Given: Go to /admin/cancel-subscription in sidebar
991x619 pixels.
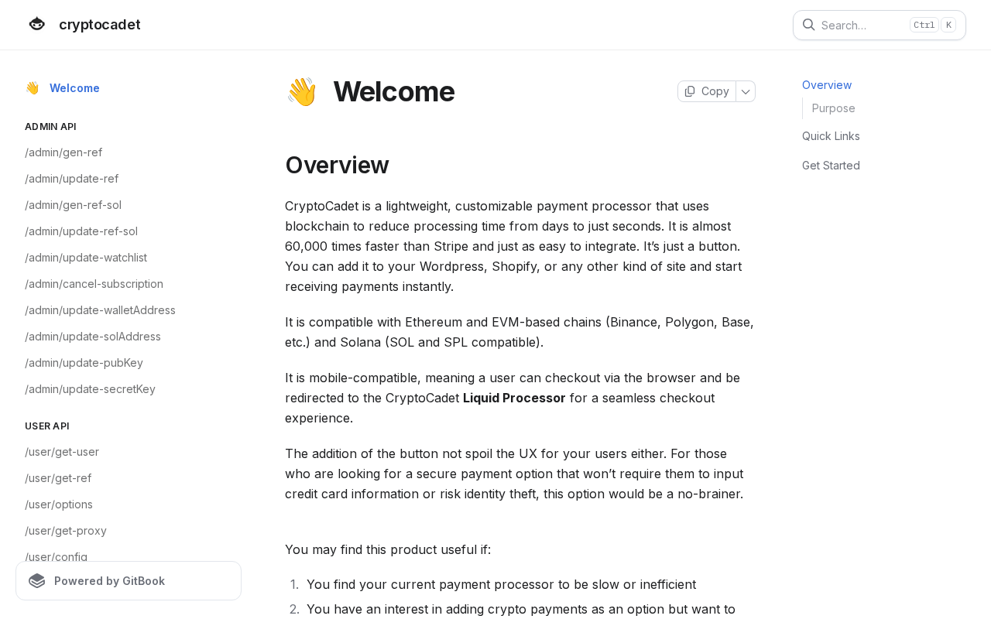Looking at the screenshot, I should tap(94, 284).
